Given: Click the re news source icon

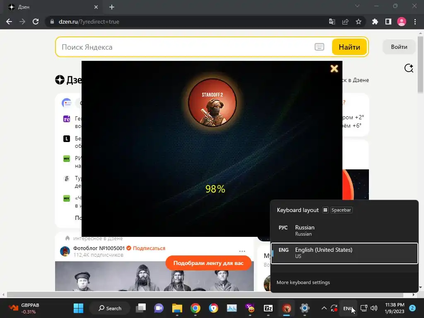Looking at the screenshot, I should (67, 119).
